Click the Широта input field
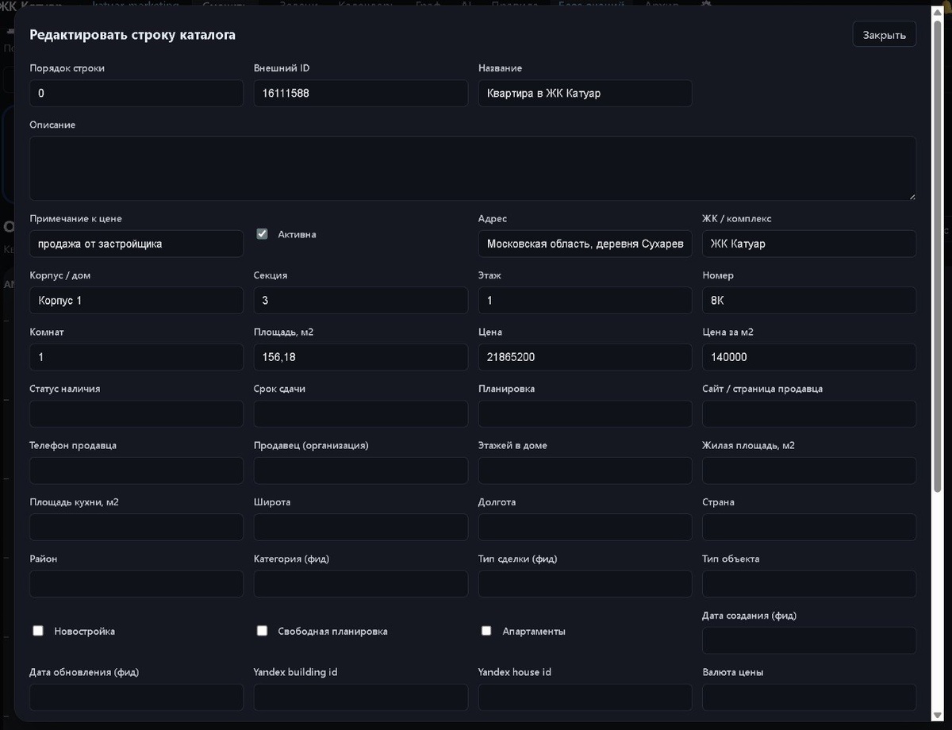Screen dimensions: 952x730 [361, 528]
